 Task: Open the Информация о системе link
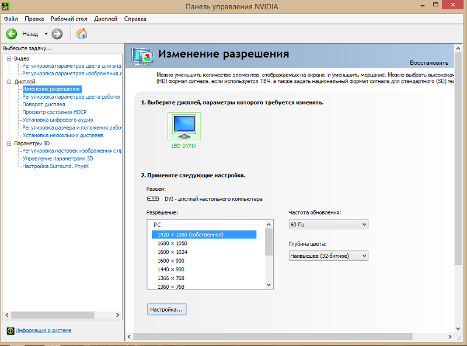pos(43,330)
